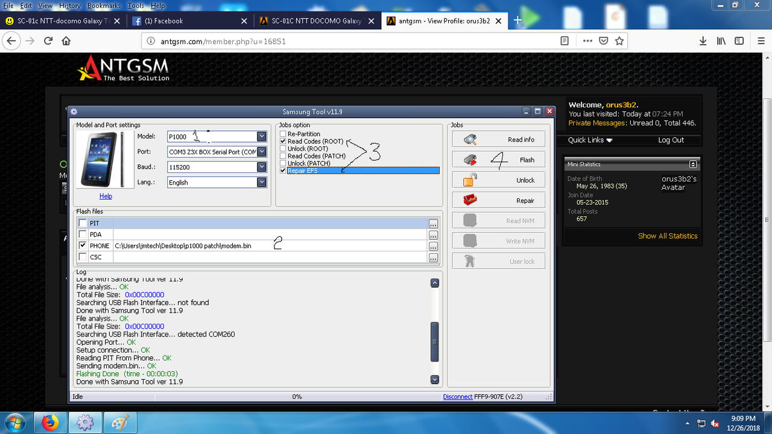This screenshot has height=434, width=772.
Task: Click the ANTGSM site logo
Action: click(x=124, y=69)
